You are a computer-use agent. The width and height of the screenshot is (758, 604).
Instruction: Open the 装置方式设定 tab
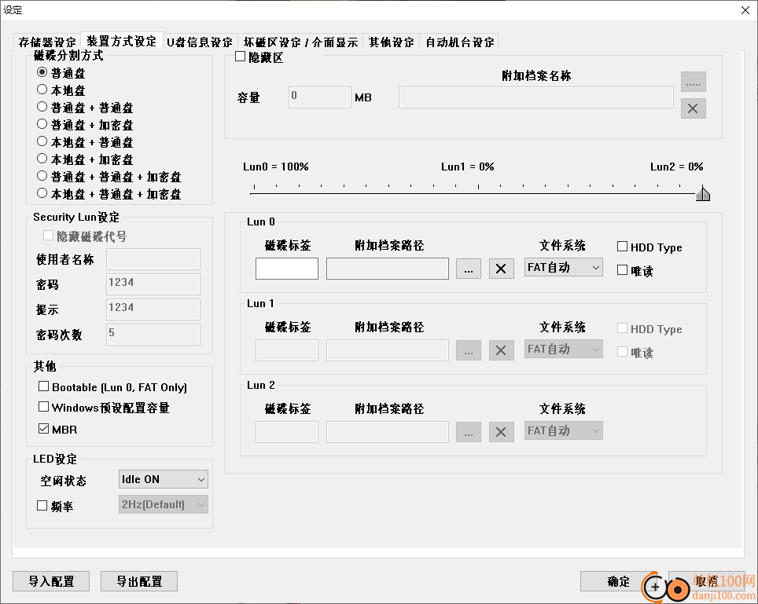121,41
